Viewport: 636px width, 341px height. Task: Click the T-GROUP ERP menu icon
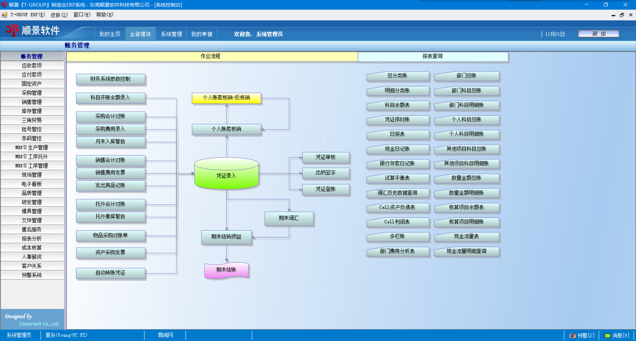5,15
